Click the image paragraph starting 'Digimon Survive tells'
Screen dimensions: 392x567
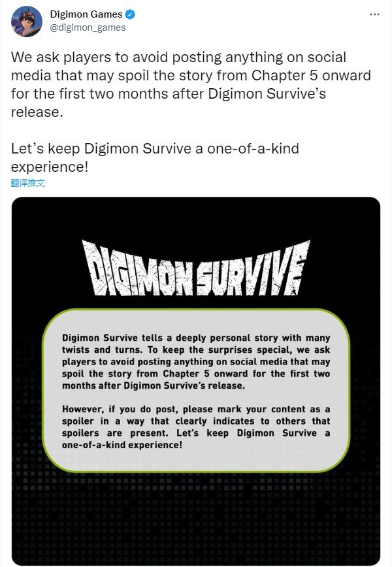pyautogui.click(x=196, y=362)
